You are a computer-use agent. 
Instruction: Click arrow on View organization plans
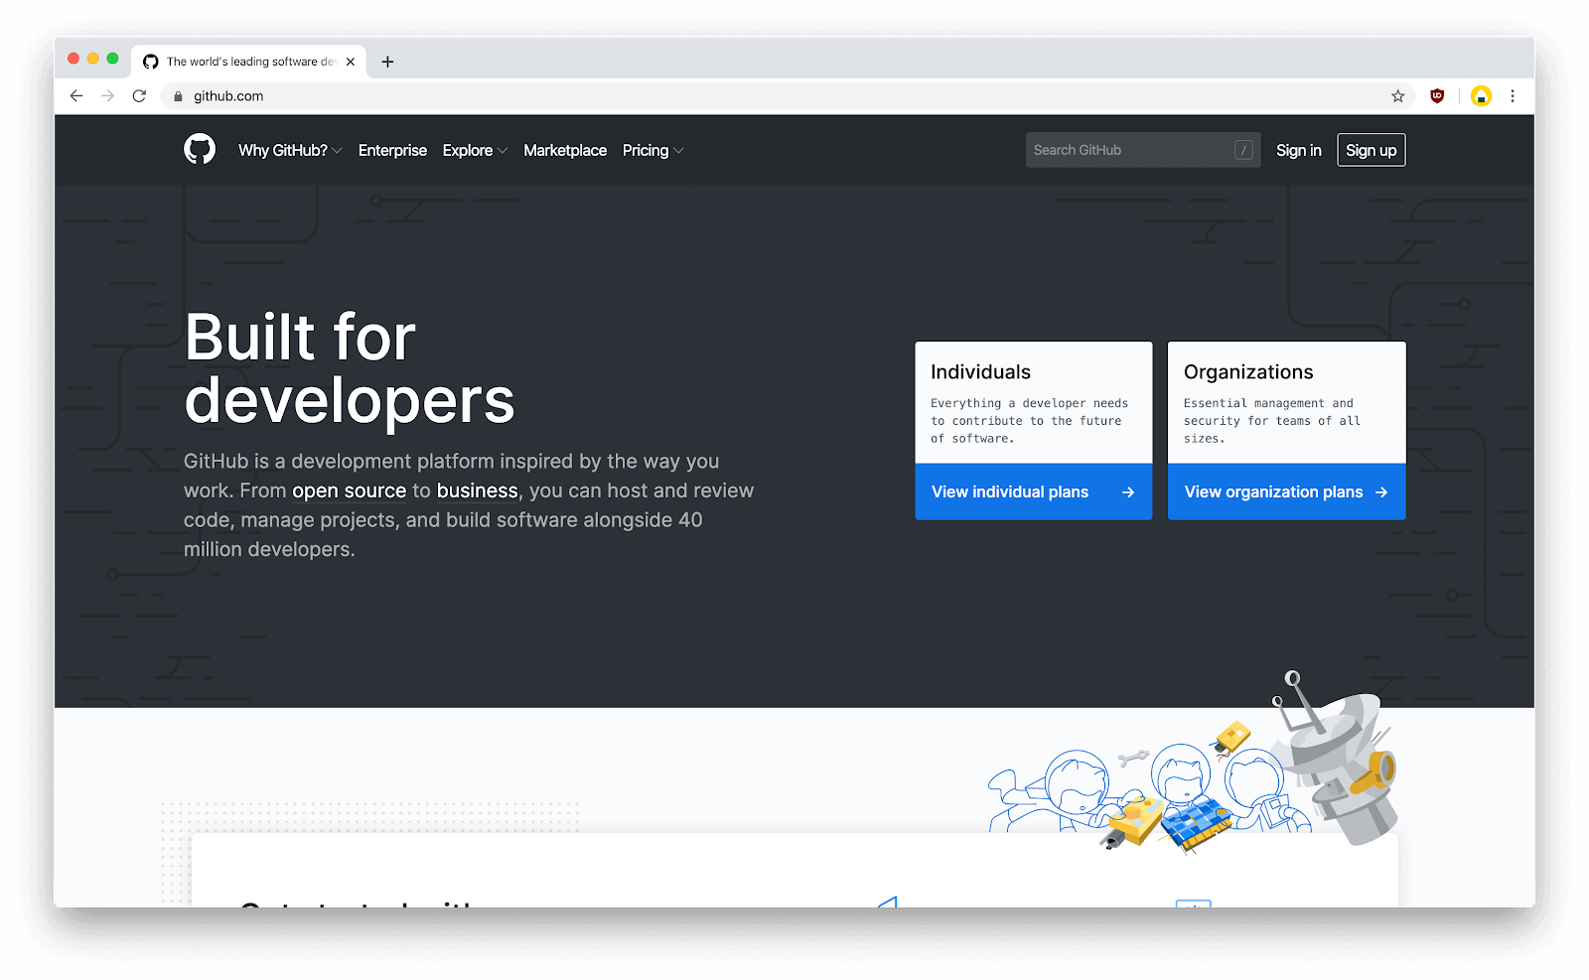point(1381,492)
